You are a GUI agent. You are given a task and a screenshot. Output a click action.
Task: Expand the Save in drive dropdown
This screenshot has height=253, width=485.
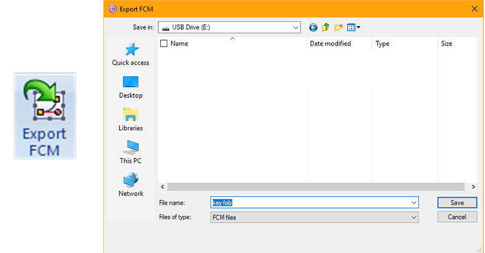pyautogui.click(x=295, y=27)
